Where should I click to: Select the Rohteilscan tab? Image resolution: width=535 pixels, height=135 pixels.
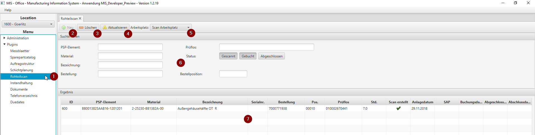[x=69, y=19]
